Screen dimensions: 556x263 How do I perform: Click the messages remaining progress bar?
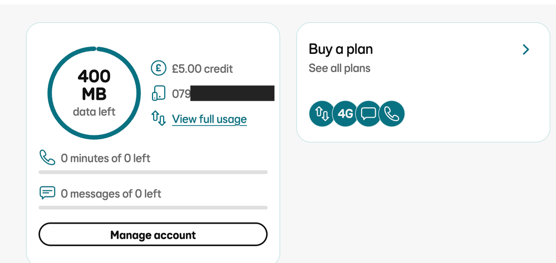coord(153,208)
